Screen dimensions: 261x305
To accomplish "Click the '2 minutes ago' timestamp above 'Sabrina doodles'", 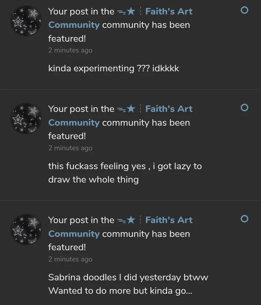I will (70, 259).
